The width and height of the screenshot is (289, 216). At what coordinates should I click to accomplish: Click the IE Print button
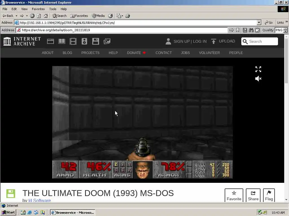point(128,16)
